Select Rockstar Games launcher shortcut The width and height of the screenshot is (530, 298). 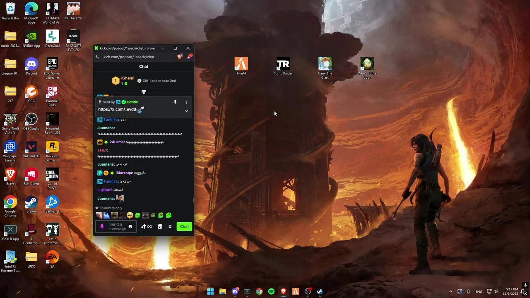click(x=52, y=151)
